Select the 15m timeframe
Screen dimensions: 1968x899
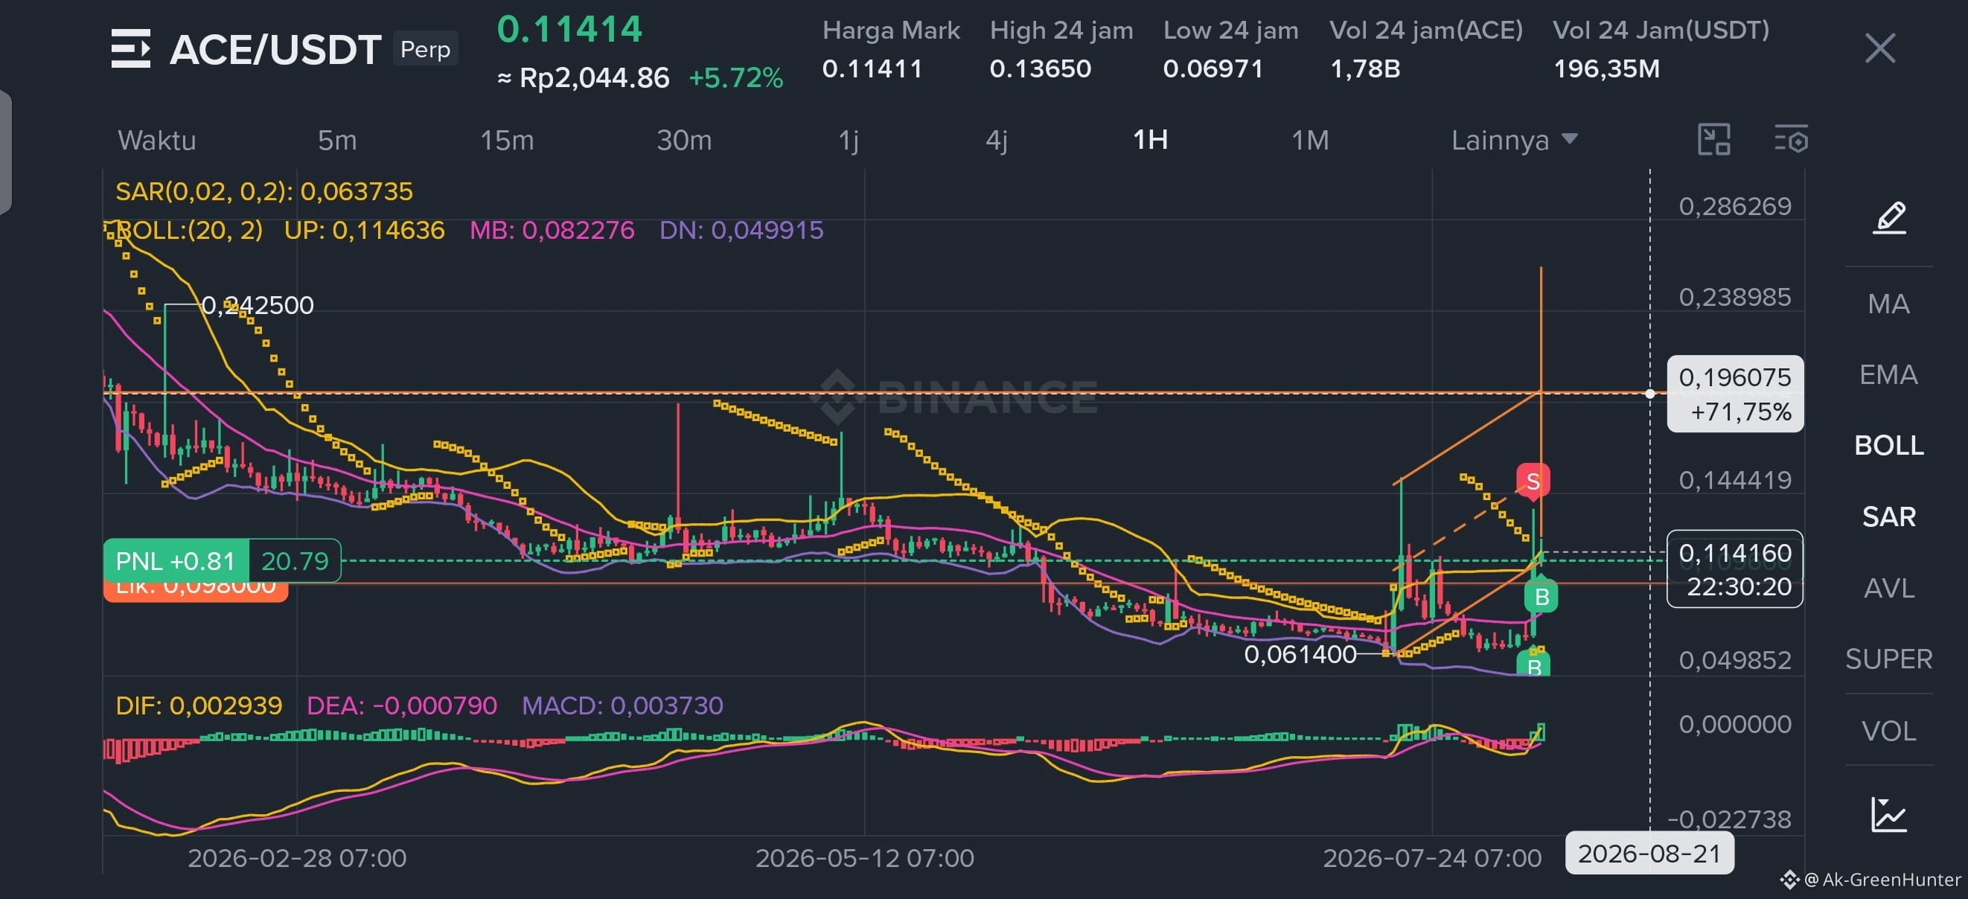point(507,140)
